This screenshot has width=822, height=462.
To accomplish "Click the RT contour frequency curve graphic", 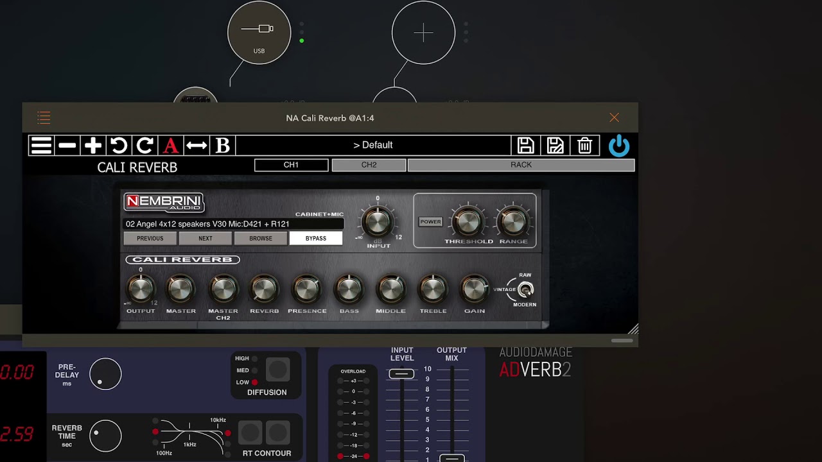I will click(190, 435).
